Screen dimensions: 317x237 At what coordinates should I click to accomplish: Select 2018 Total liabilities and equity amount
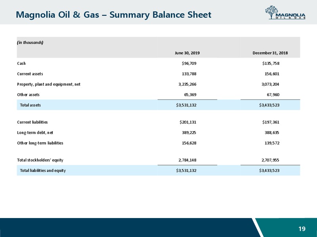(269, 171)
